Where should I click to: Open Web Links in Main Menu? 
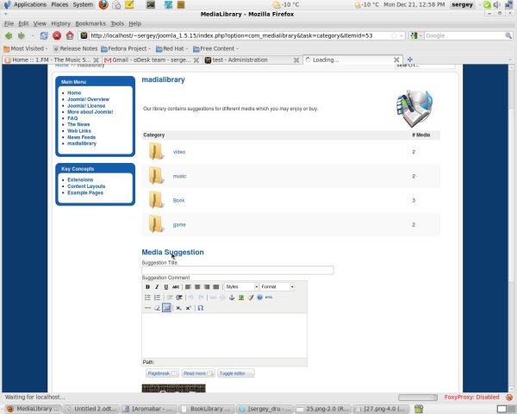pyautogui.click(x=79, y=131)
